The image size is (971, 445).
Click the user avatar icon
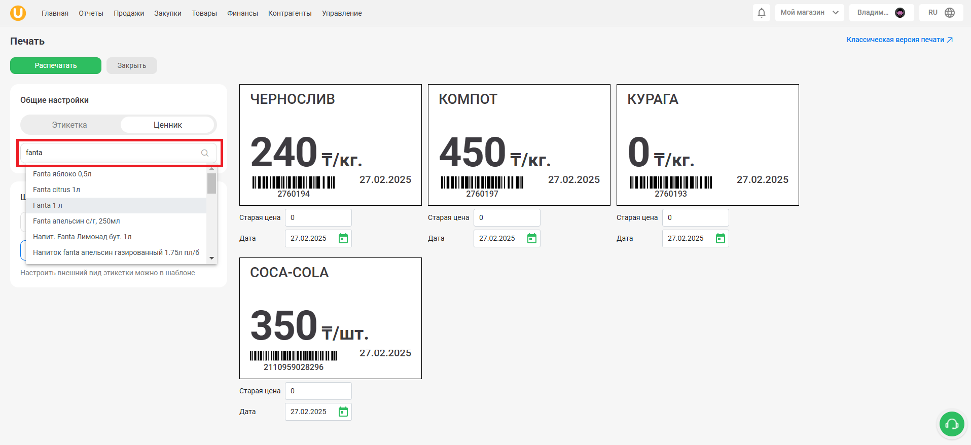(900, 13)
